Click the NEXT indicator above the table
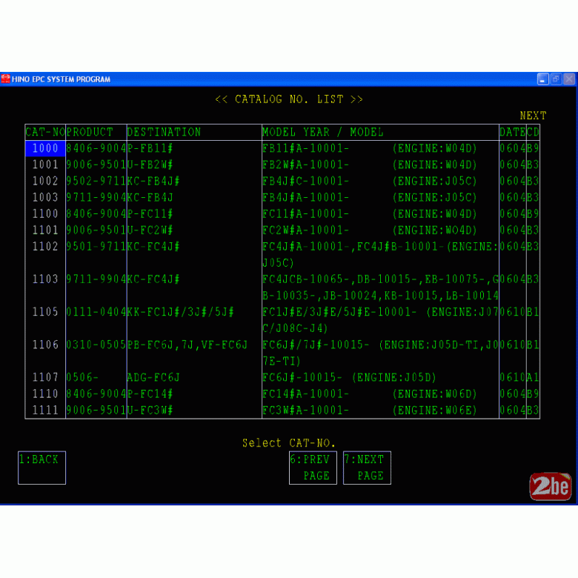 [533, 116]
